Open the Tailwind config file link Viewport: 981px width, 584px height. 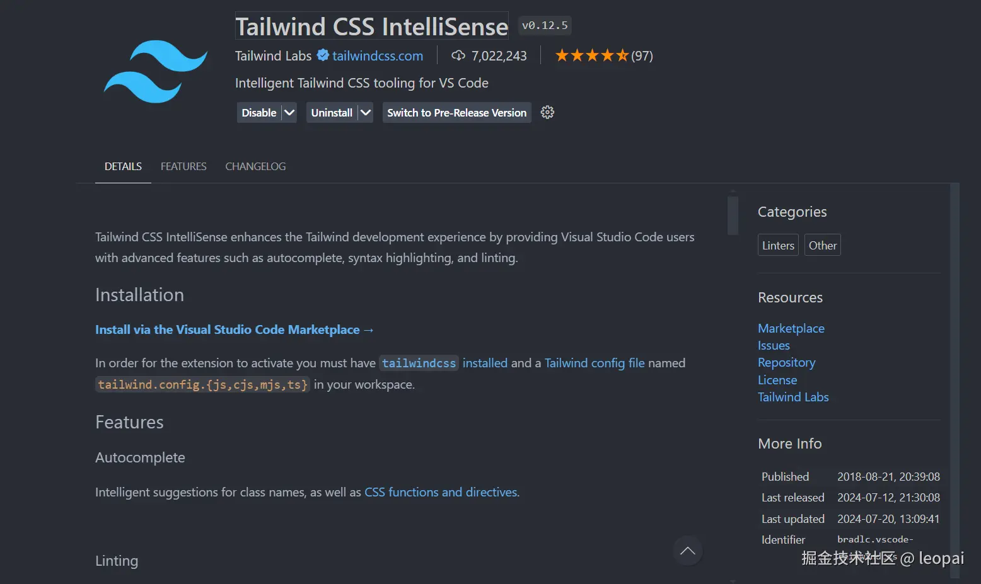click(x=595, y=363)
